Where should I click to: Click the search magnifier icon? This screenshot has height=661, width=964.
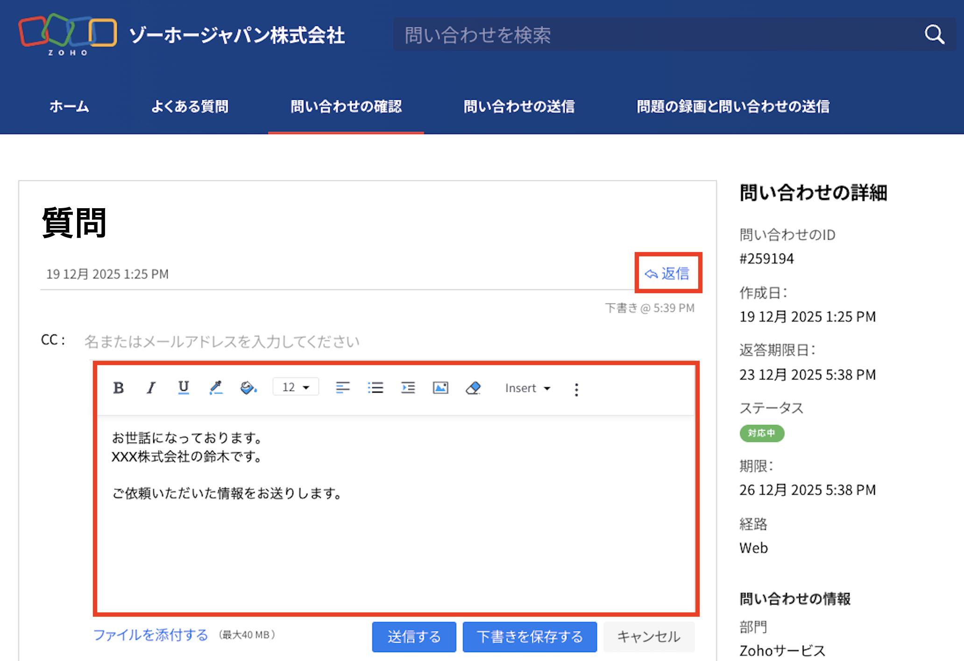coord(934,35)
